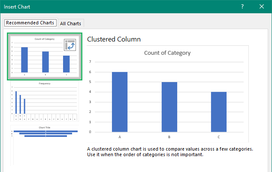Click category label C under the preview chart
The height and width of the screenshot is (172, 272).
click(x=219, y=137)
